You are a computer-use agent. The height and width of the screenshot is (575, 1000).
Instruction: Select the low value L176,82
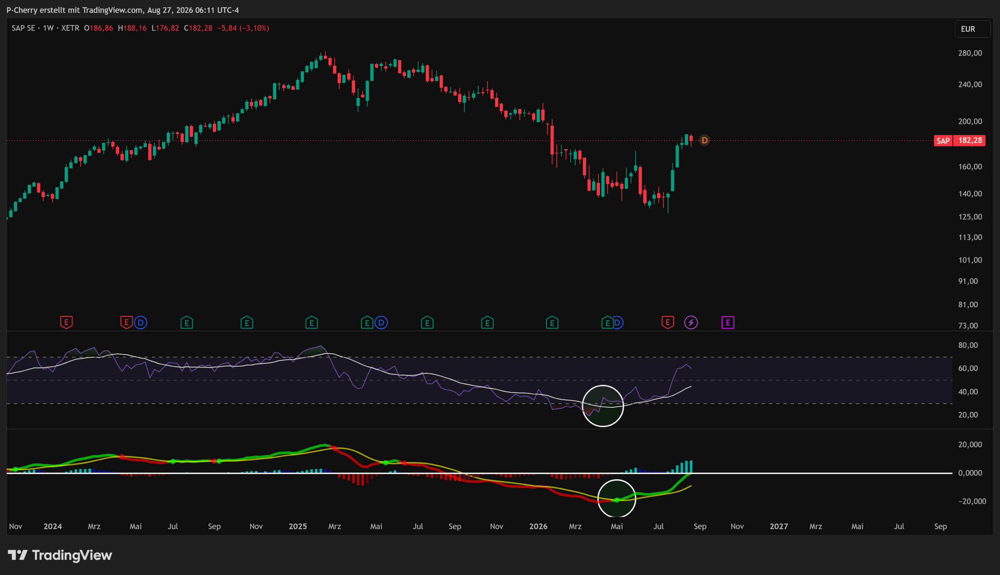tap(165, 28)
